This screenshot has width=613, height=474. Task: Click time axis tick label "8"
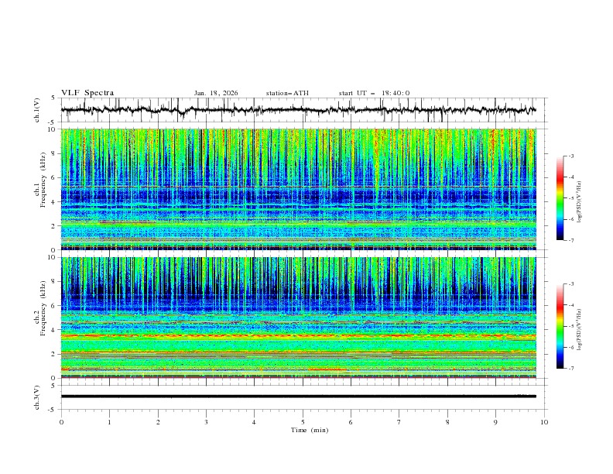click(447, 422)
